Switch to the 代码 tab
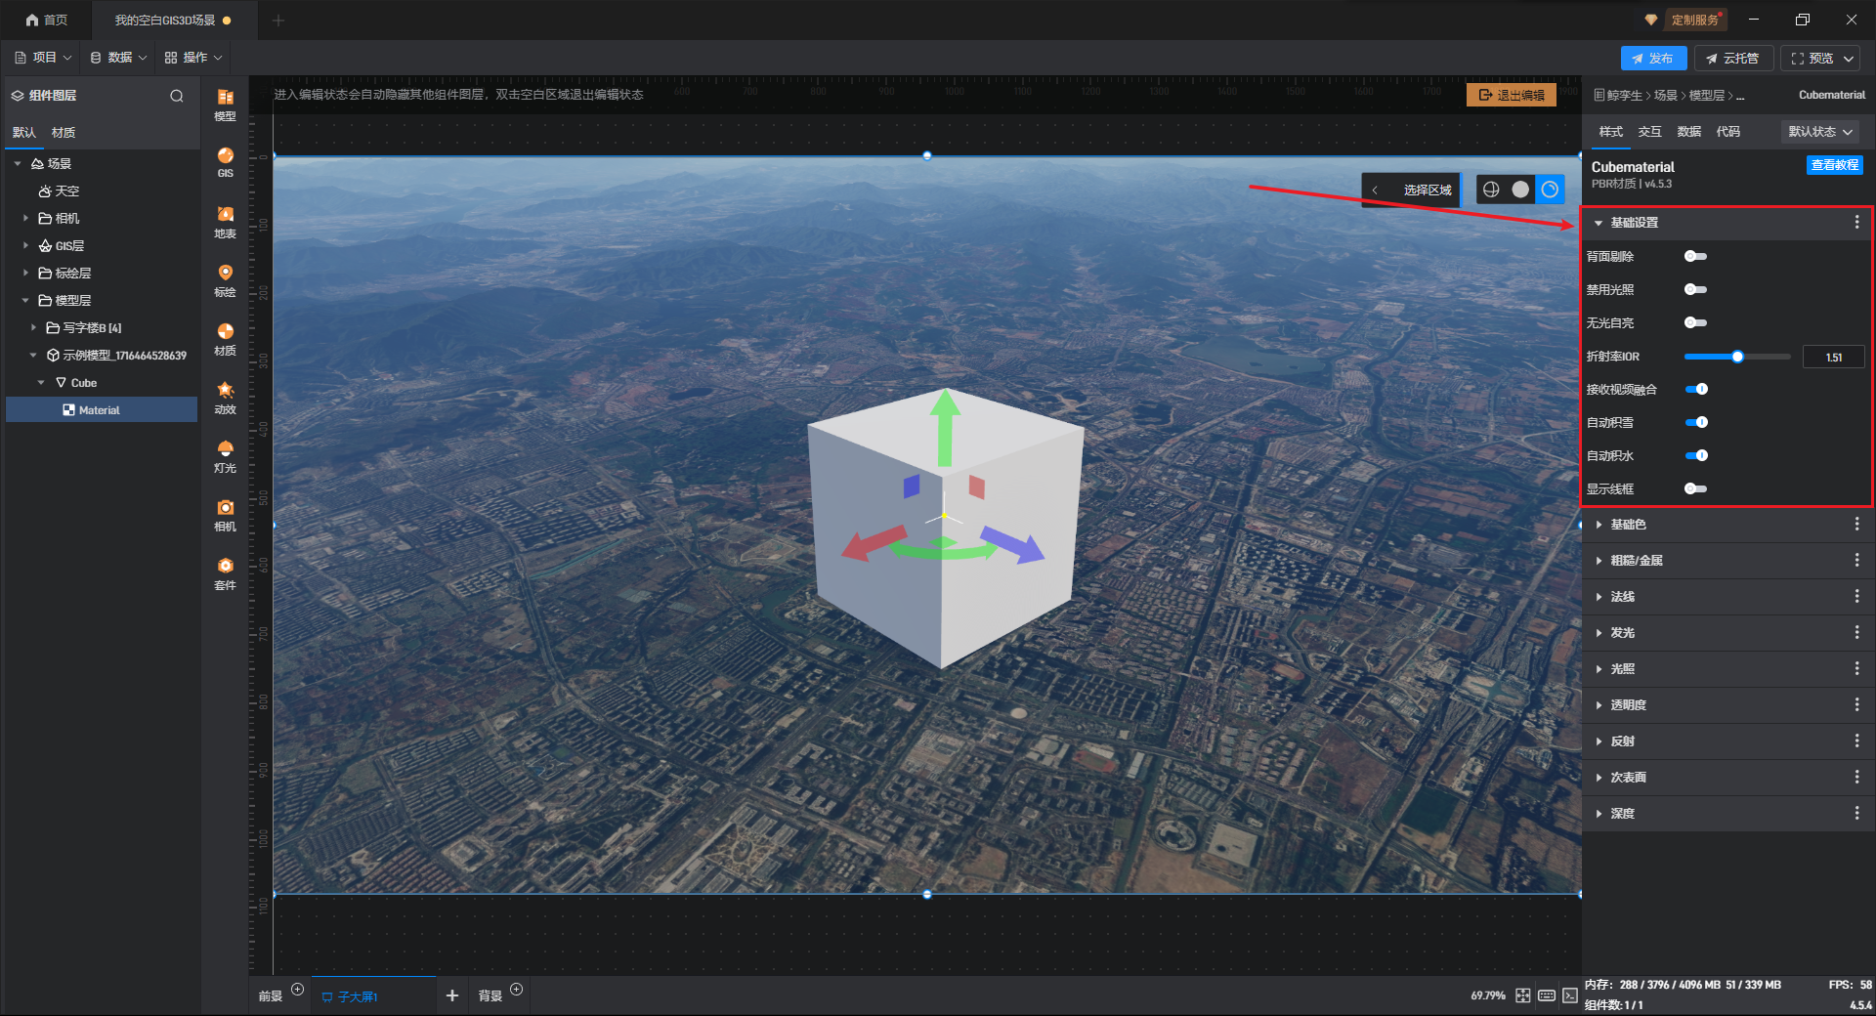This screenshot has width=1876, height=1016. click(1727, 132)
